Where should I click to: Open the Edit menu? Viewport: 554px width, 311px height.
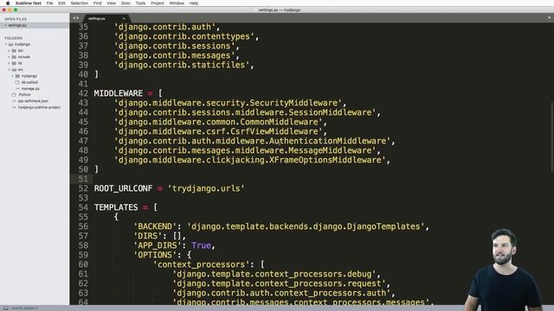61,3
